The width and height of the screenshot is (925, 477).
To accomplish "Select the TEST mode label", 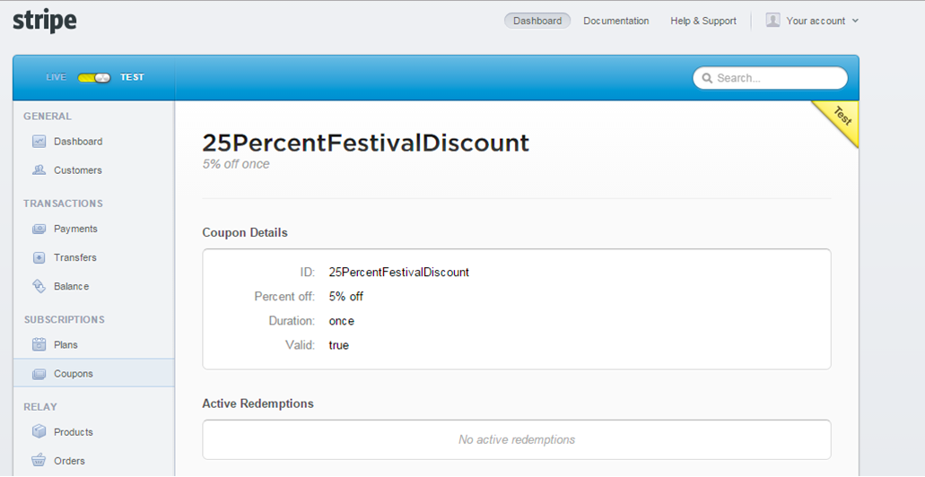I will click(132, 78).
